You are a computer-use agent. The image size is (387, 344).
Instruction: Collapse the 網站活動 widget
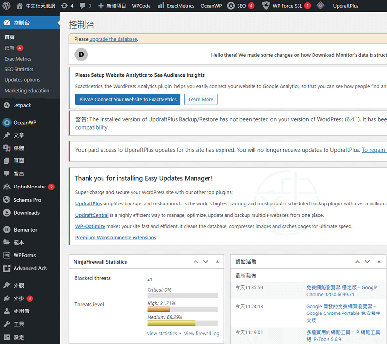pyautogui.click(x=379, y=262)
